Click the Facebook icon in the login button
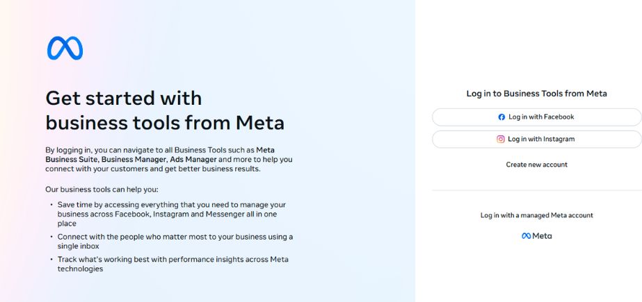 [x=501, y=117]
